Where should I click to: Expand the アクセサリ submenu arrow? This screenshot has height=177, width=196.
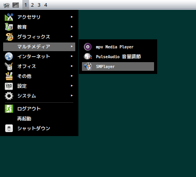pos(72,17)
